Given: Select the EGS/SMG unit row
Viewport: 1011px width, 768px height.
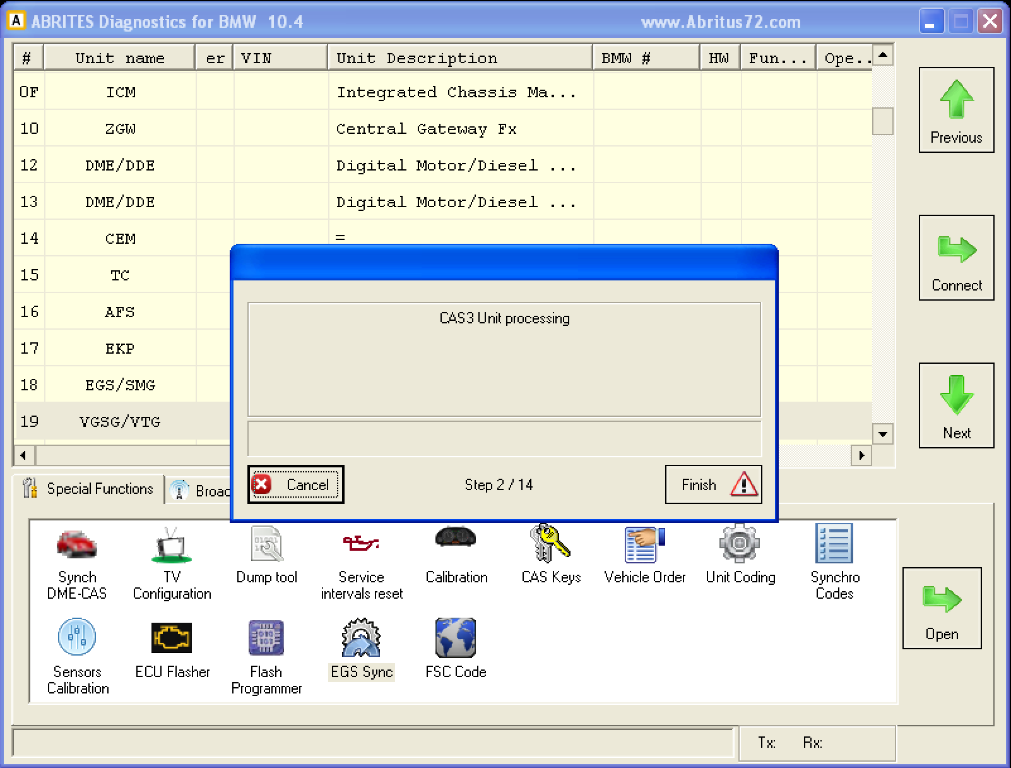Looking at the screenshot, I should [122, 385].
